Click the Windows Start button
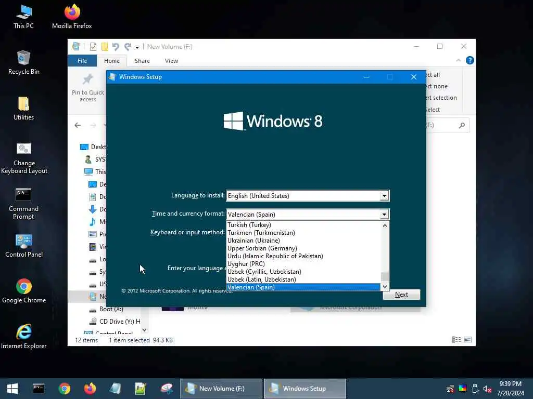Screen dimensions: 533x399 (x=12, y=389)
